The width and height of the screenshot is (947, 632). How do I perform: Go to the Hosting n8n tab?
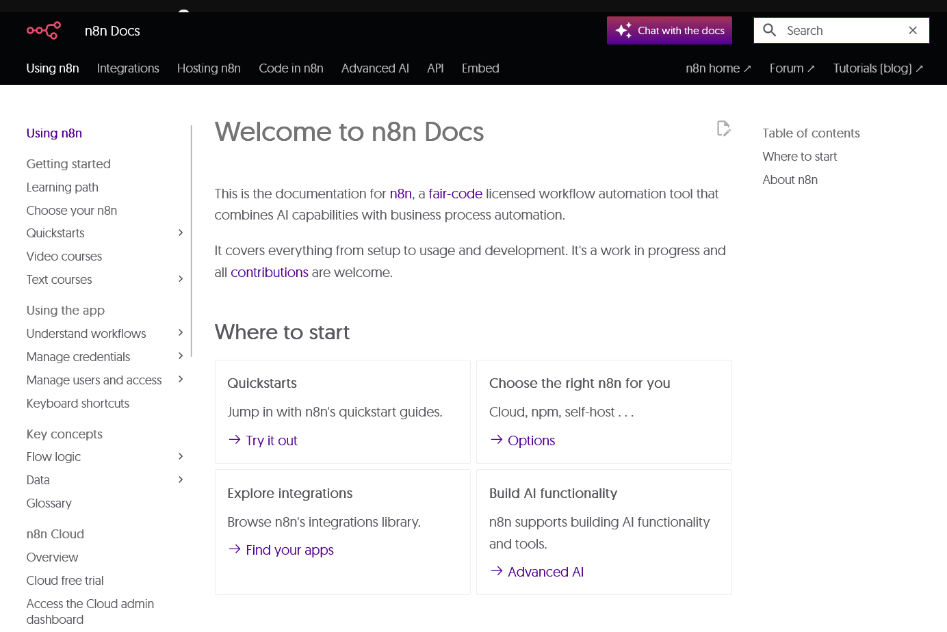[x=209, y=68]
